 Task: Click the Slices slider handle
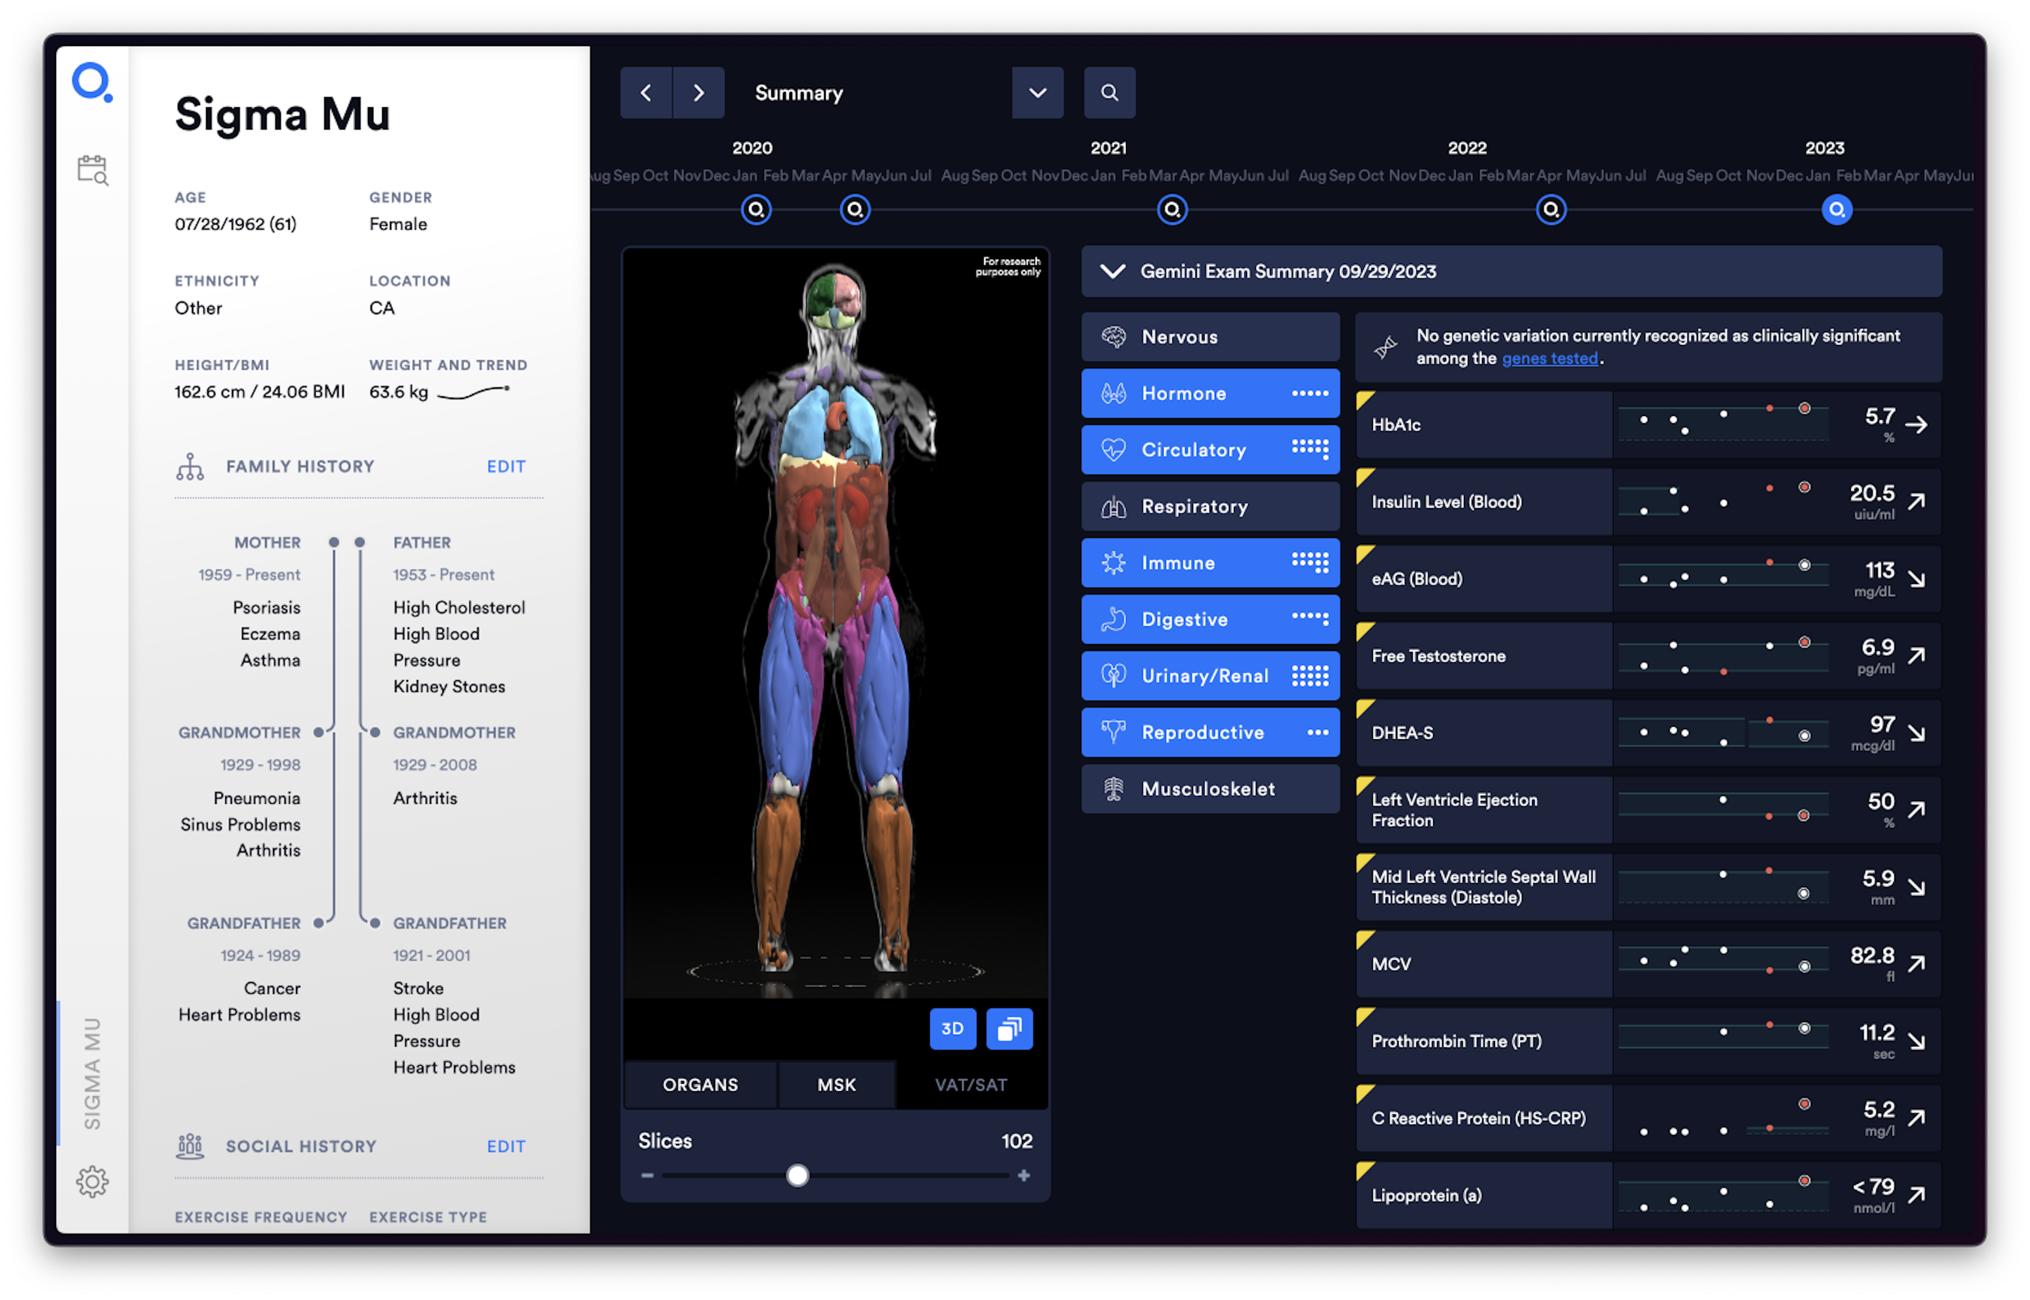coord(797,1175)
